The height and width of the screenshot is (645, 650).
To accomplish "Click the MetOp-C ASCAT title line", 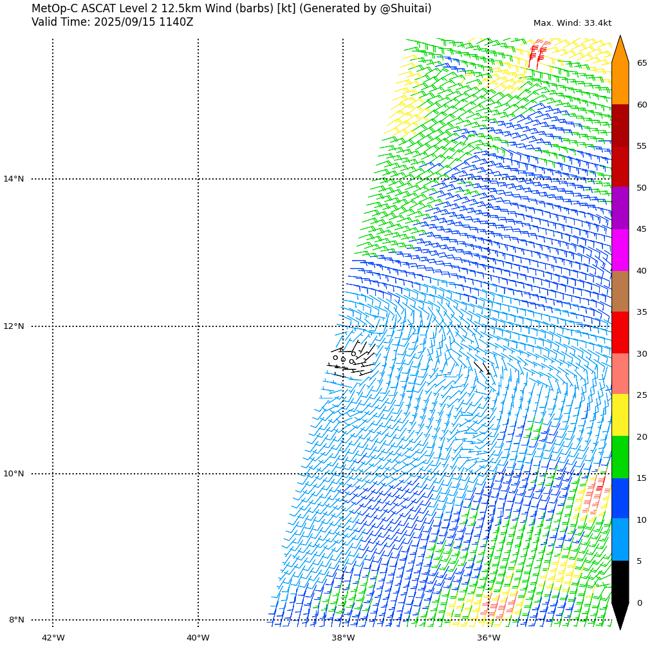I will [231, 8].
